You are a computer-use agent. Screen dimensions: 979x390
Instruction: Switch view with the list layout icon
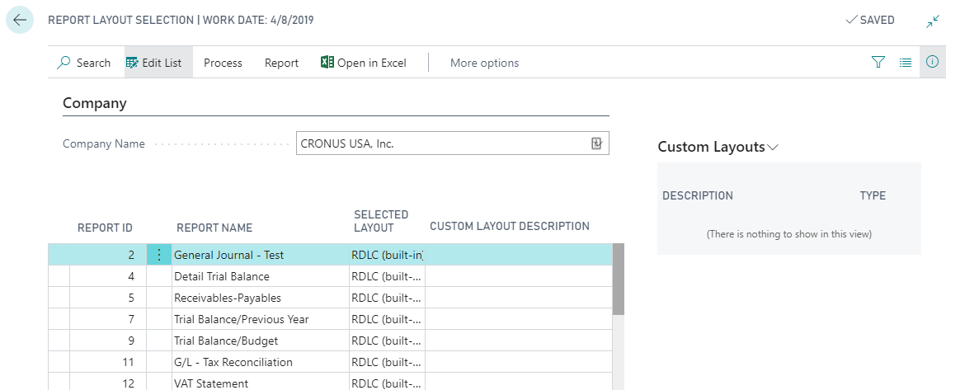pyautogui.click(x=906, y=63)
